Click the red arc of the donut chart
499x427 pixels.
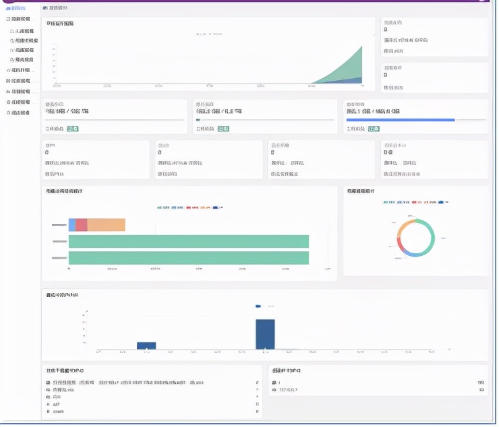[399, 244]
